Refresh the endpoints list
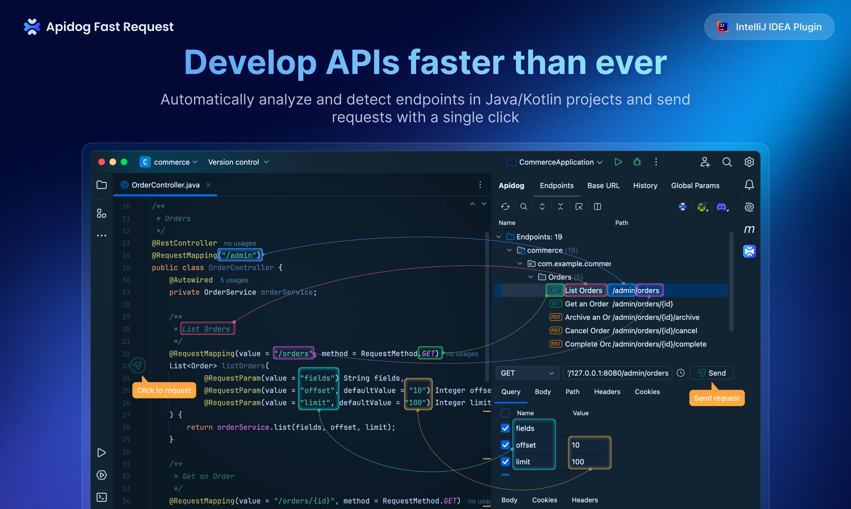This screenshot has height=509, width=851. [505, 207]
